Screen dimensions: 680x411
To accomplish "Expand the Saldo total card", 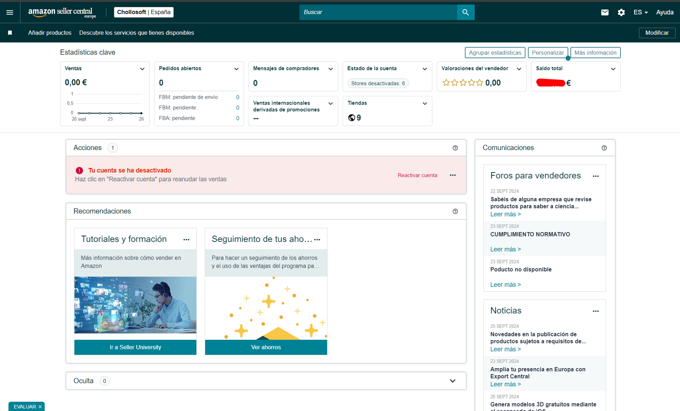I will [x=613, y=69].
